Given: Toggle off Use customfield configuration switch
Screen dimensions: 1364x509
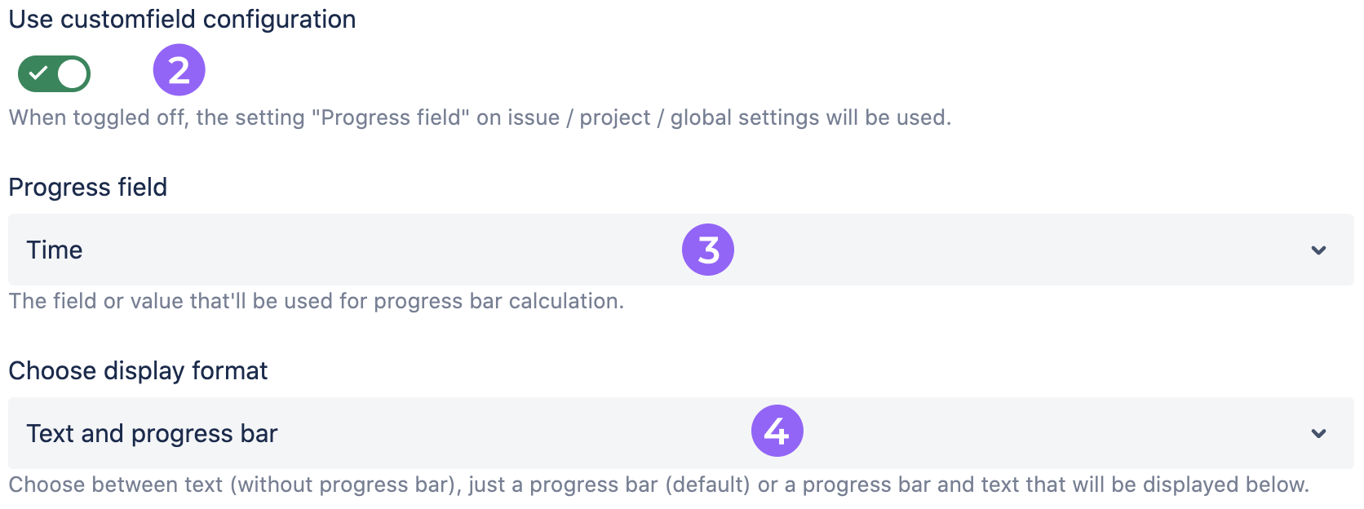Looking at the screenshot, I should pos(54,74).
